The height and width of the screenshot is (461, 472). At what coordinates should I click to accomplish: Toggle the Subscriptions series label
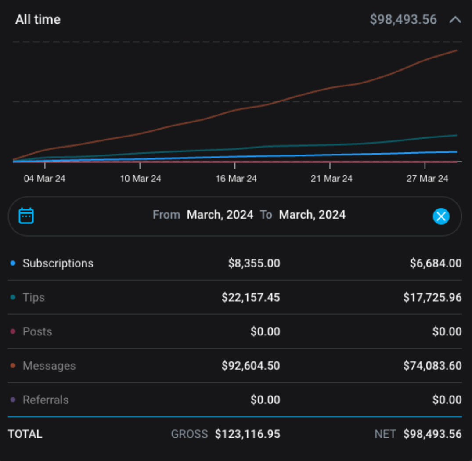point(58,263)
